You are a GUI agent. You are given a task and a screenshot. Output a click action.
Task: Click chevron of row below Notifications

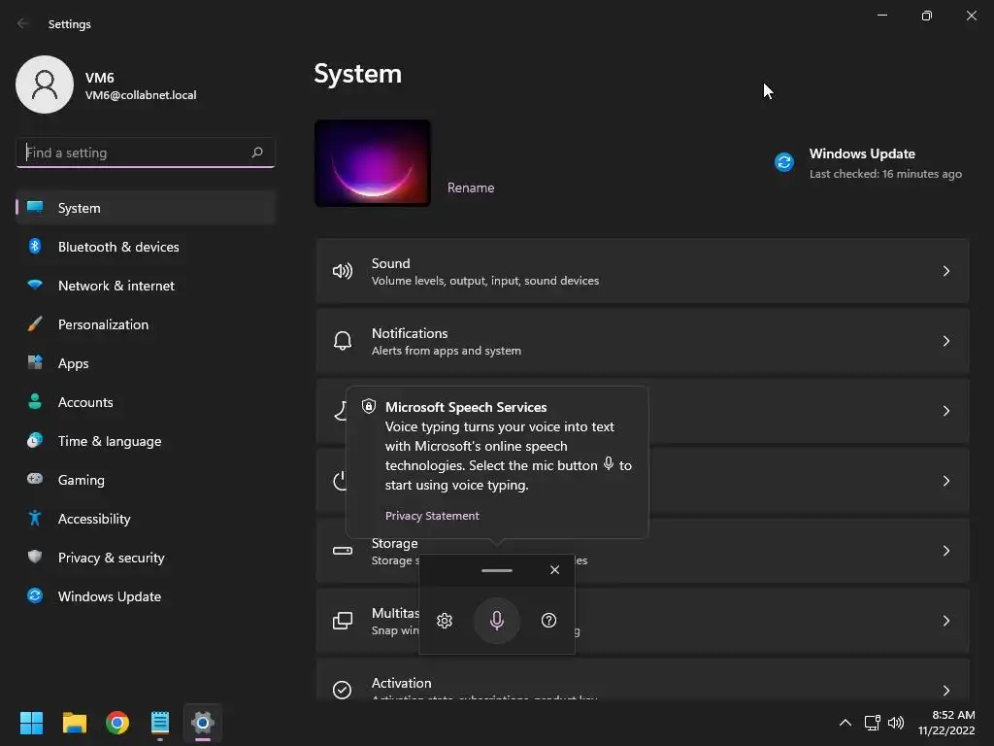pyautogui.click(x=945, y=411)
